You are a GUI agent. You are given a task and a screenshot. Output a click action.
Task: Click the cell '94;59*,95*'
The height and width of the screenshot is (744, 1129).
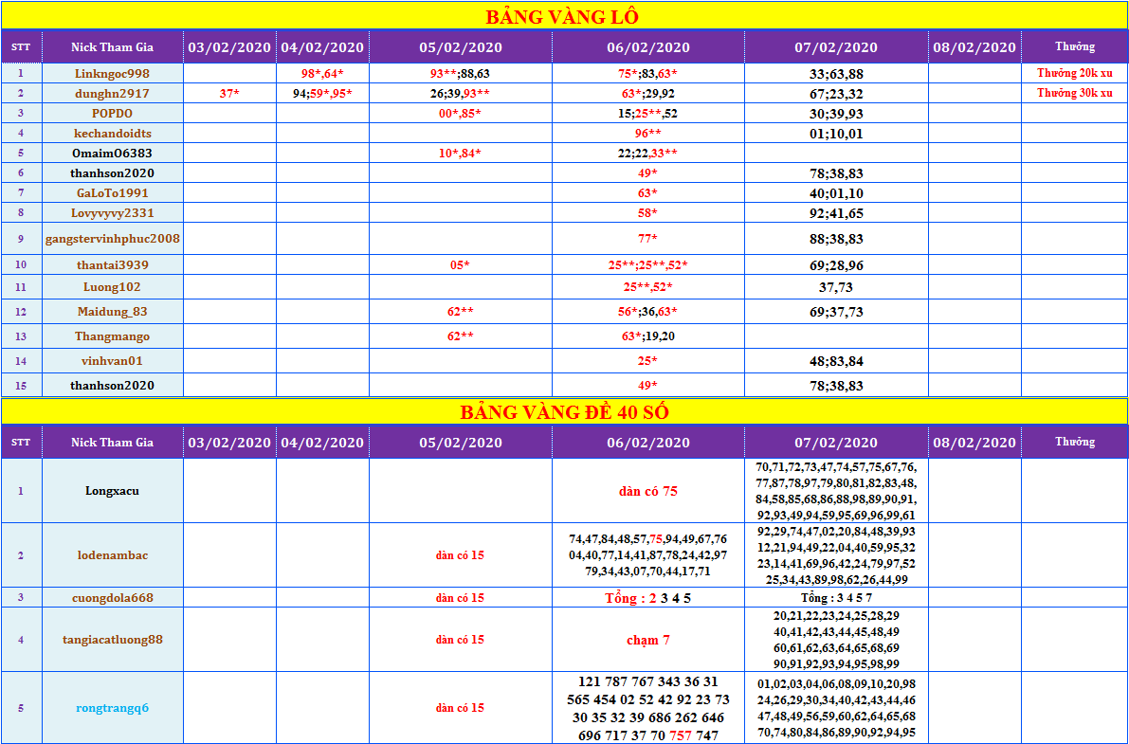(x=322, y=93)
